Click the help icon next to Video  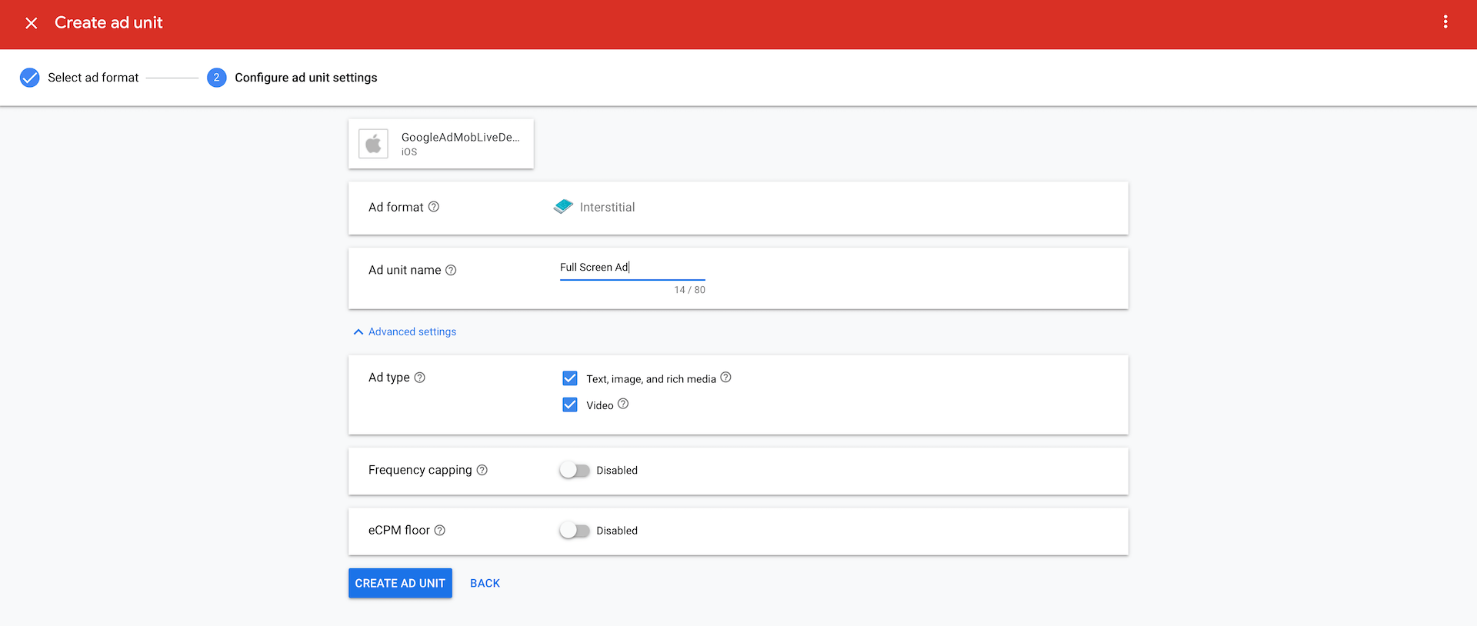pos(623,404)
